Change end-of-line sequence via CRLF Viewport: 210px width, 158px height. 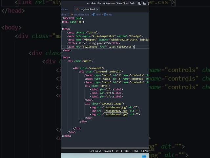pyautogui.click(x=127, y=151)
